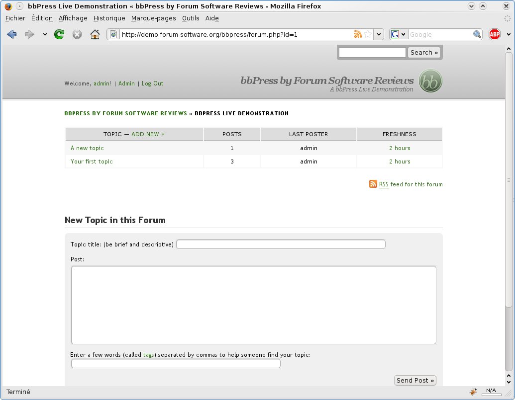Open 'RSS feed for this forum' link
This screenshot has height=400, width=515.
411,184
